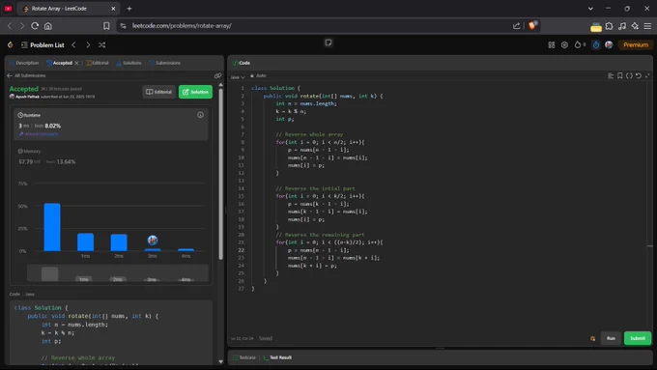Copy the submission link icon

[217, 76]
